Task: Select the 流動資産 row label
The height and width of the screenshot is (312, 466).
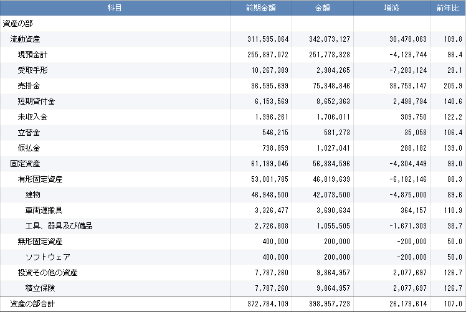Action: point(26,39)
